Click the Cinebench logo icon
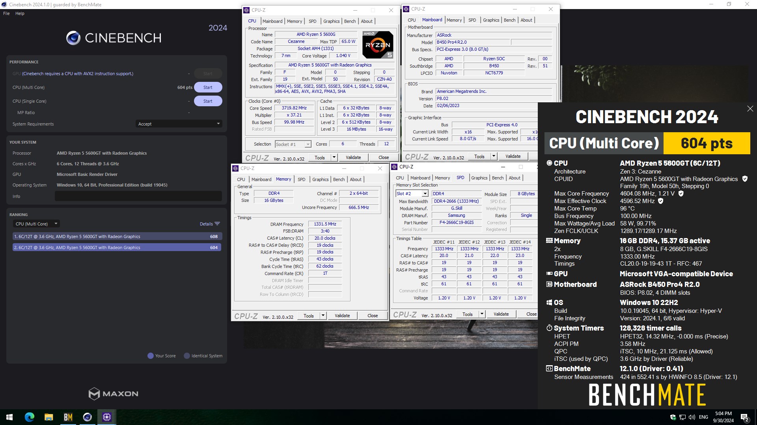The width and height of the screenshot is (757, 425). pos(73,38)
